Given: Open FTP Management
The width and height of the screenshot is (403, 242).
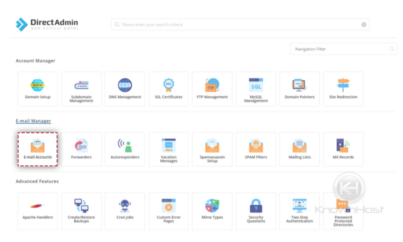Looking at the screenshot, I should click(x=212, y=89).
